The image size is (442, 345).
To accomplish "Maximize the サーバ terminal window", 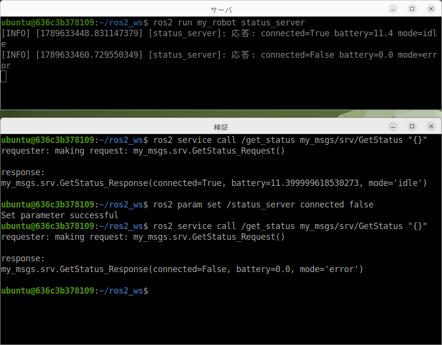I will [412, 9].
